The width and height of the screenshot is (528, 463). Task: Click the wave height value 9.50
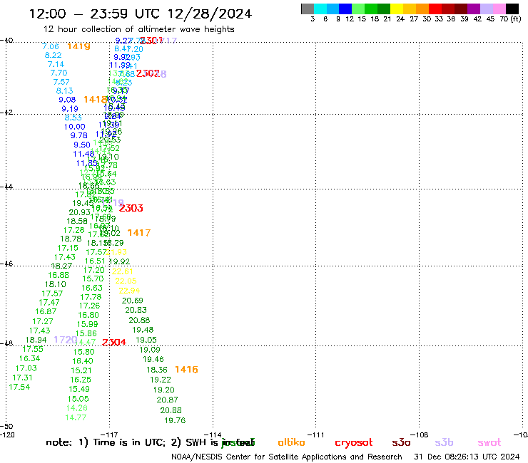point(82,145)
